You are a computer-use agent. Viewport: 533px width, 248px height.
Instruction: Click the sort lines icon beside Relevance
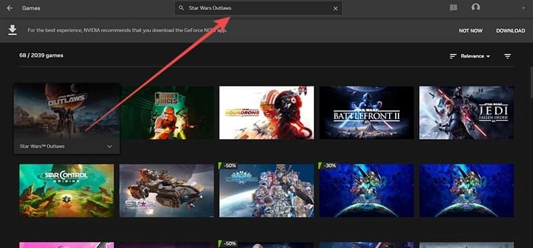coord(453,57)
